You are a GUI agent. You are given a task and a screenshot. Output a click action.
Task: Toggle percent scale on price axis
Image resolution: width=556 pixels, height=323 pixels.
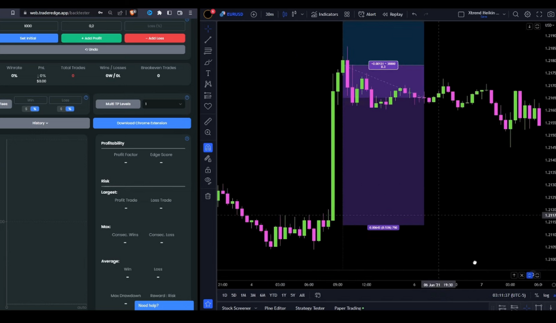tap(536, 295)
